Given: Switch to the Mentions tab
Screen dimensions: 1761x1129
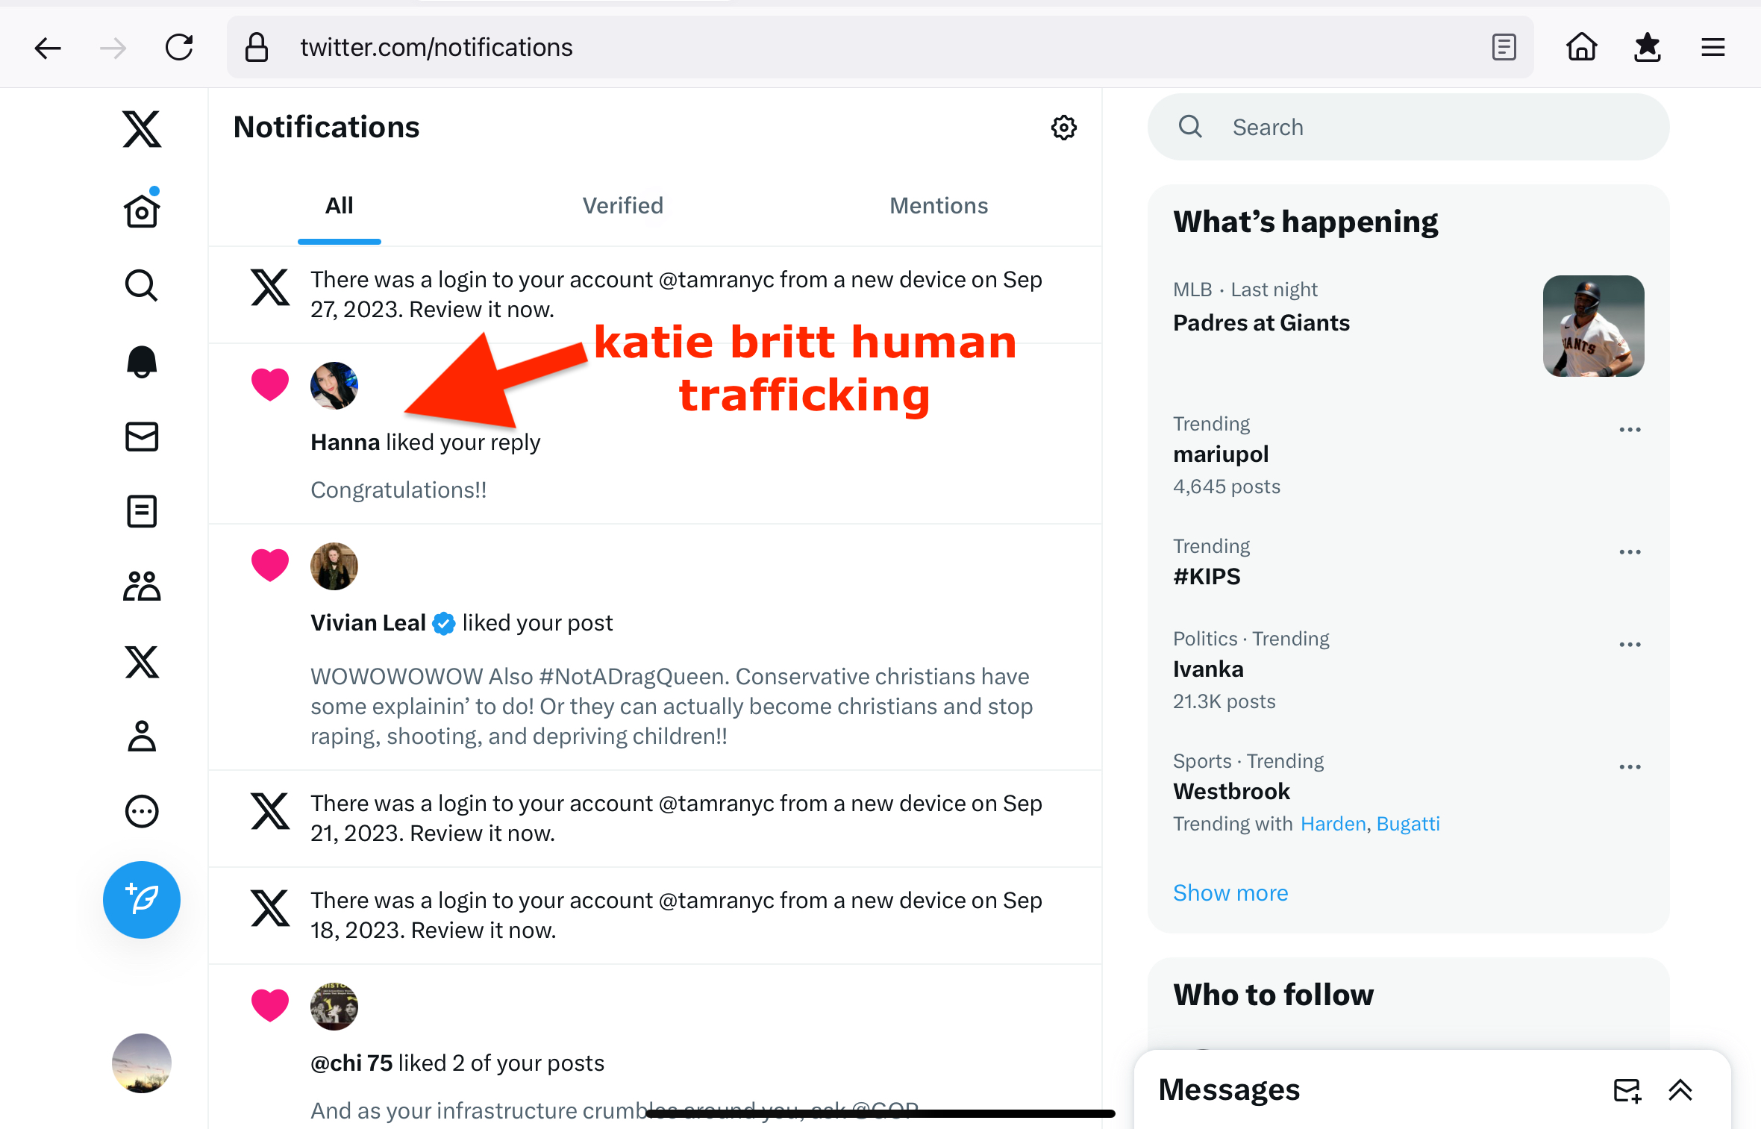Looking at the screenshot, I should 938,206.
